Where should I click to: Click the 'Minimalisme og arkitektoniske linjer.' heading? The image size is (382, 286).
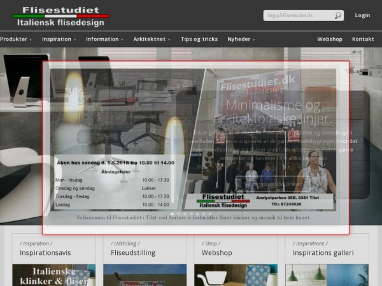[273, 112]
